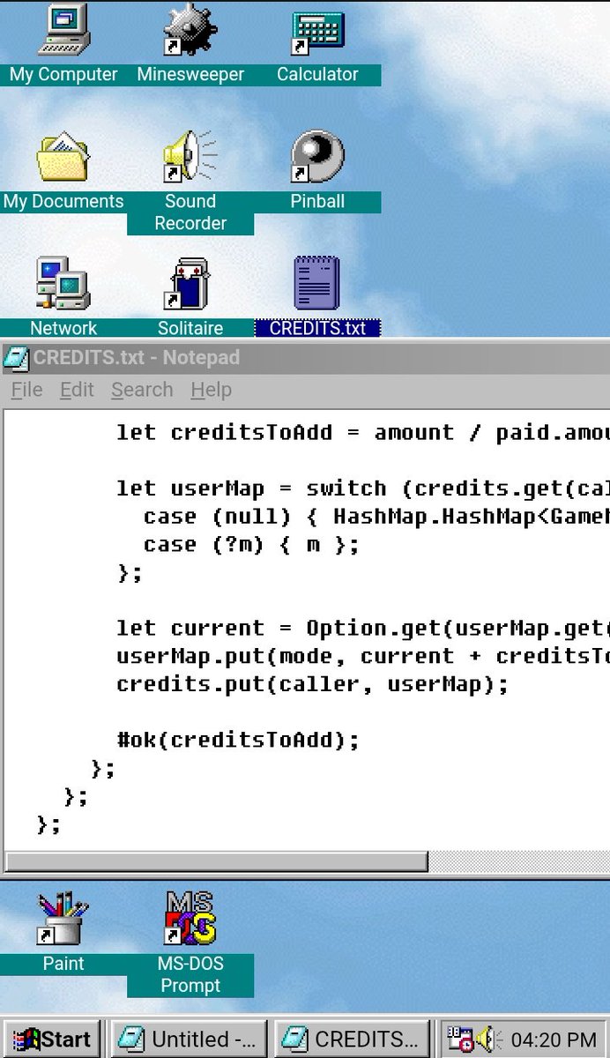Click the scheduler tray icon beside volume
The height and width of the screenshot is (1058, 610).
(x=460, y=1040)
